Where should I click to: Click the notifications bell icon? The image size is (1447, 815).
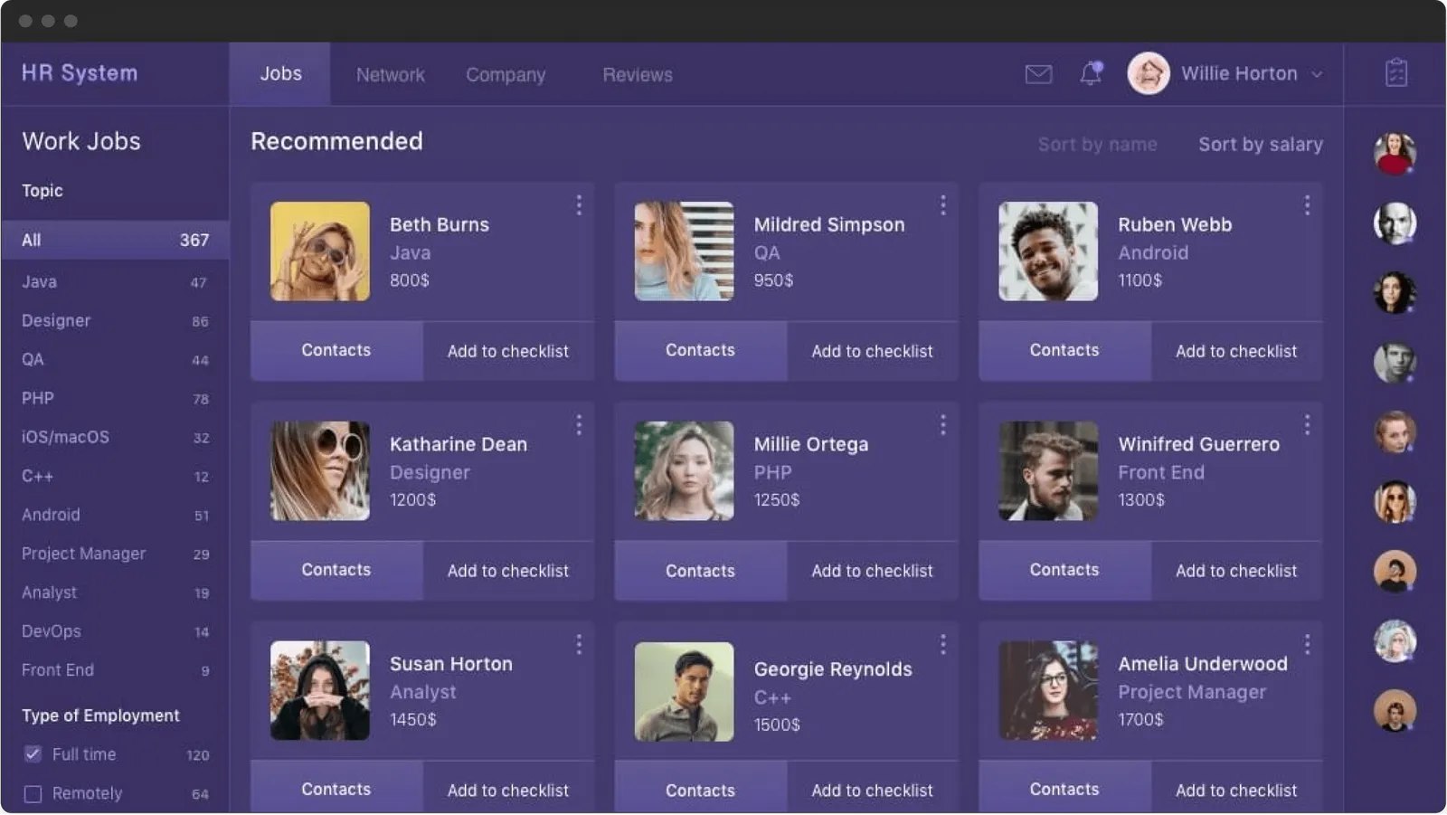(x=1091, y=73)
